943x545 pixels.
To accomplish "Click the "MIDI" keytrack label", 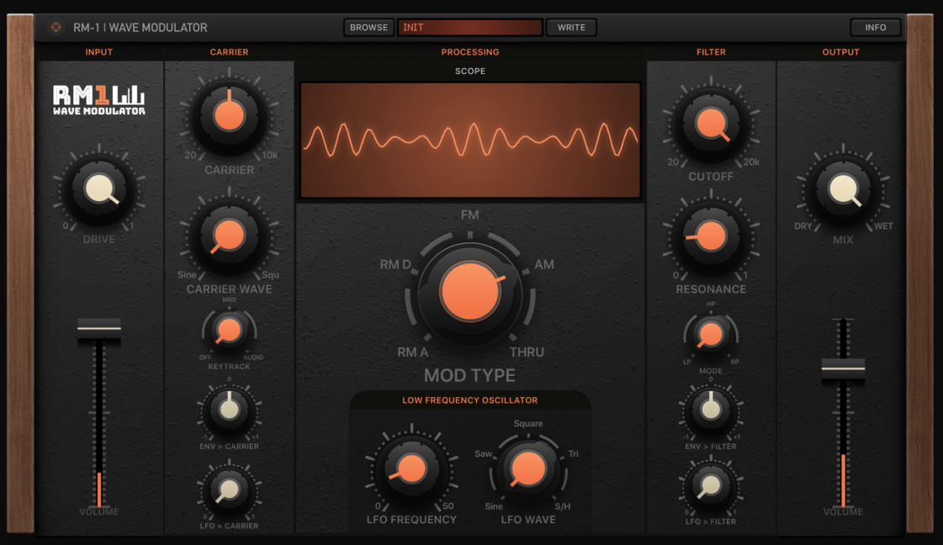I will coord(229,299).
